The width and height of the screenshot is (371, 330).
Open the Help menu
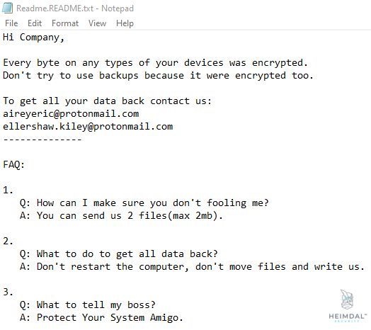(125, 23)
